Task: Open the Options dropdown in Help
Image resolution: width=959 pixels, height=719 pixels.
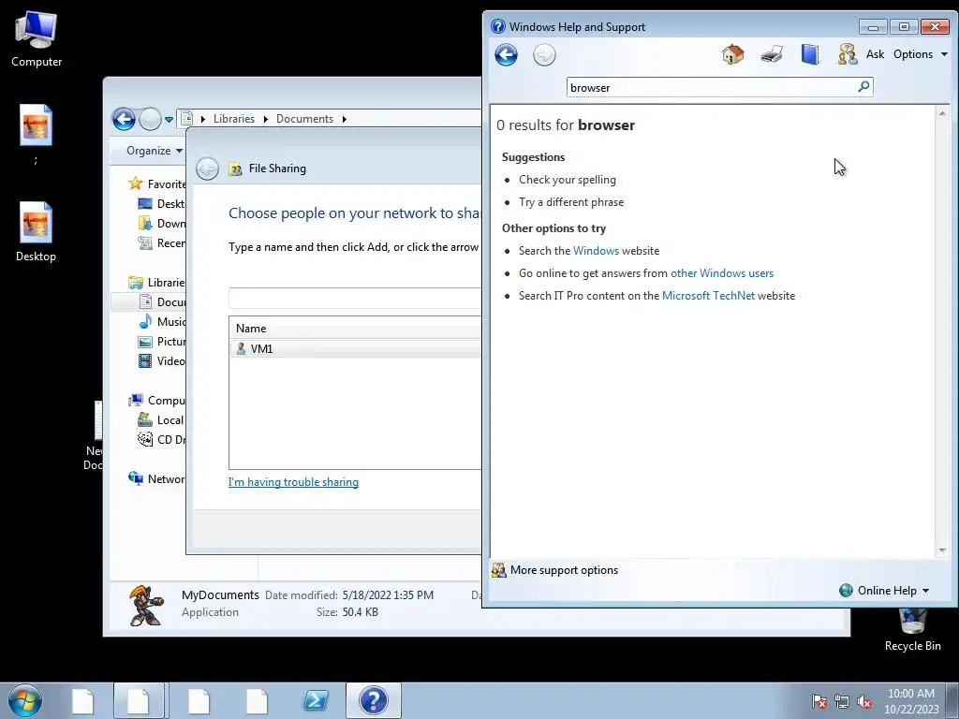Action: tap(920, 54)
